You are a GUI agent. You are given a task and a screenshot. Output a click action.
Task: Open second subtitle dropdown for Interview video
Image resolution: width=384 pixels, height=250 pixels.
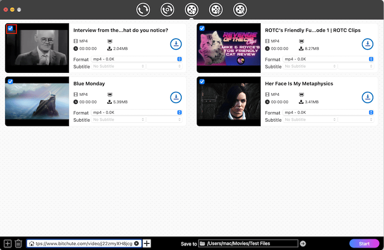[164, 66]
